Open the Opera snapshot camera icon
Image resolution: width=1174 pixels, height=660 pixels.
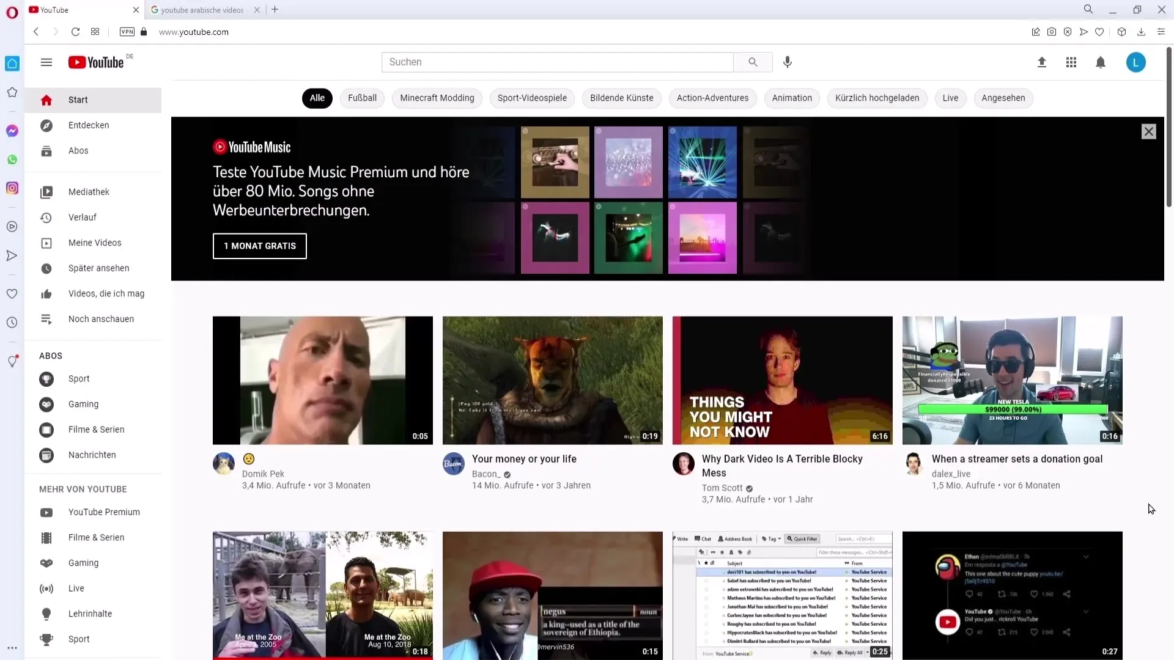[1052, 32]
